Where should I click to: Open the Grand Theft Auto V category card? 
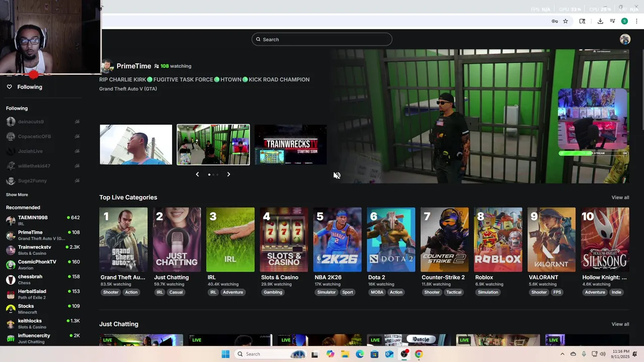(123, 240)
